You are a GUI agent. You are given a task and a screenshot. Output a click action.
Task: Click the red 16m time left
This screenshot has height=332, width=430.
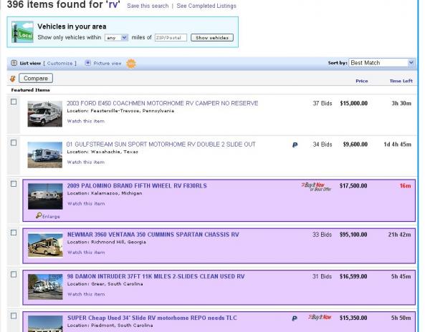tap(406, 186)
